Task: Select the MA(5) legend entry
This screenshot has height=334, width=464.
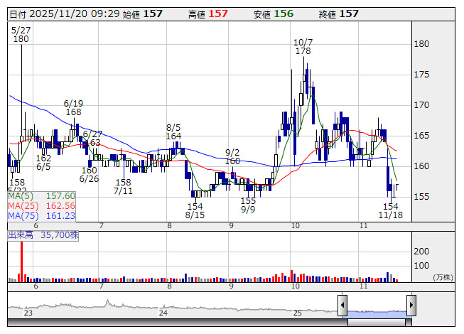Action: 41,196
